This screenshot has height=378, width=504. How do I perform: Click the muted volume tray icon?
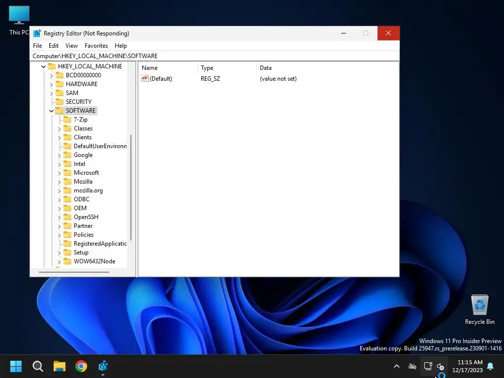(x=441, y=366)
